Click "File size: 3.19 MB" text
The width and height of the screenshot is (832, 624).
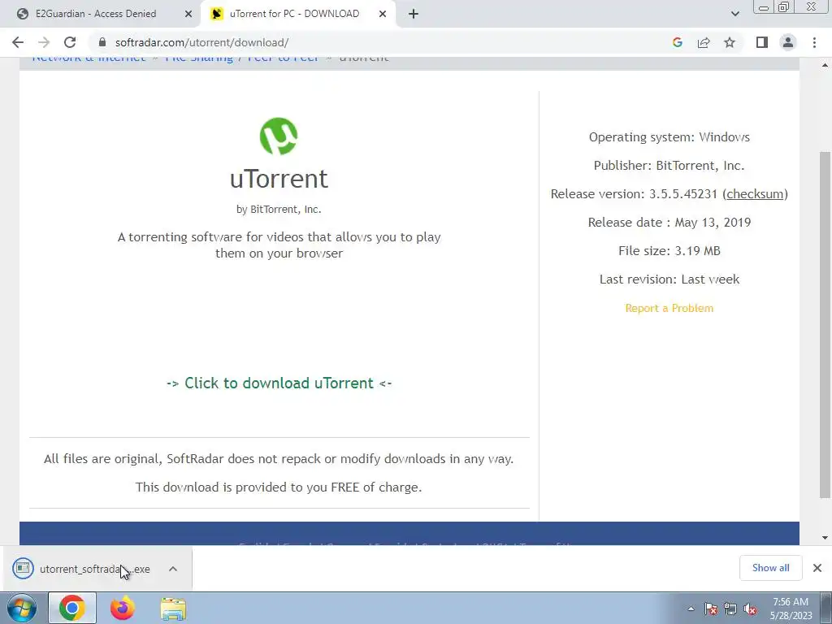[x=669, y=251]
